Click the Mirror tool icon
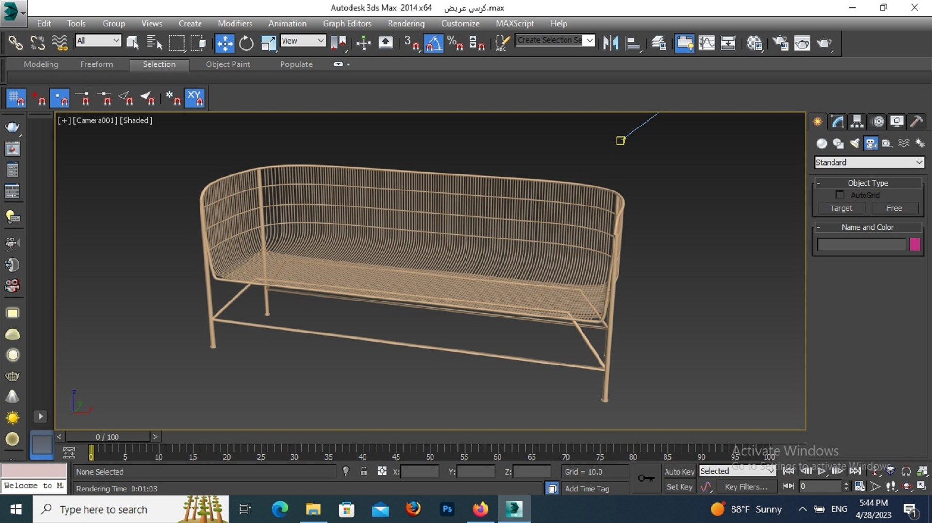The height and width of the screenshot is (523, 932). [611, 43]
